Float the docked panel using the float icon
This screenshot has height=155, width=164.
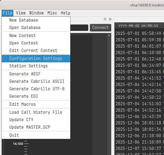click(x=105, y=19)
